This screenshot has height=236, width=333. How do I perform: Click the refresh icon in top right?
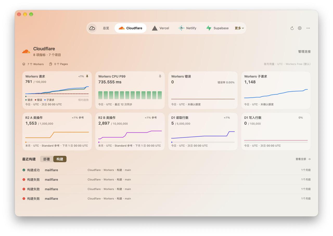(x=292, y=28)
